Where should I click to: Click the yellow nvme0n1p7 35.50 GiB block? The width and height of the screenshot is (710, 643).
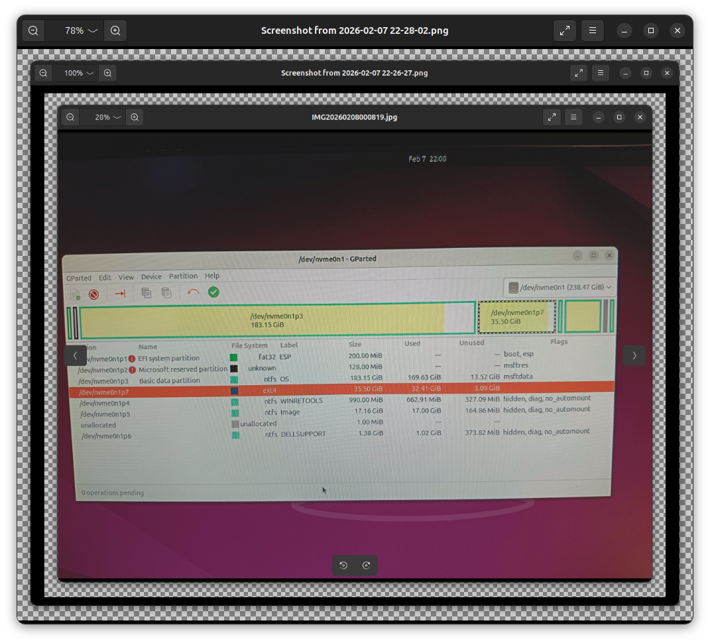click(517, 317)
